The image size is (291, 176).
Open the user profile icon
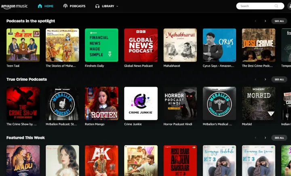[x=289, y=6]
